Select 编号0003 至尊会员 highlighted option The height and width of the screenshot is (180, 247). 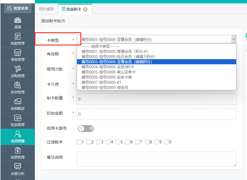pos(156,62)
